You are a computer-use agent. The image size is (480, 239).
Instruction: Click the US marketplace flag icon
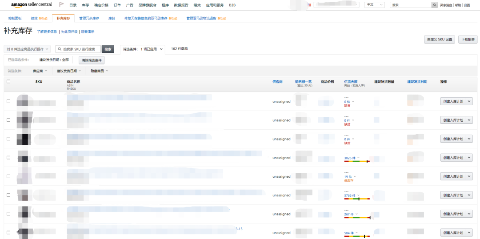click(309, 5)
